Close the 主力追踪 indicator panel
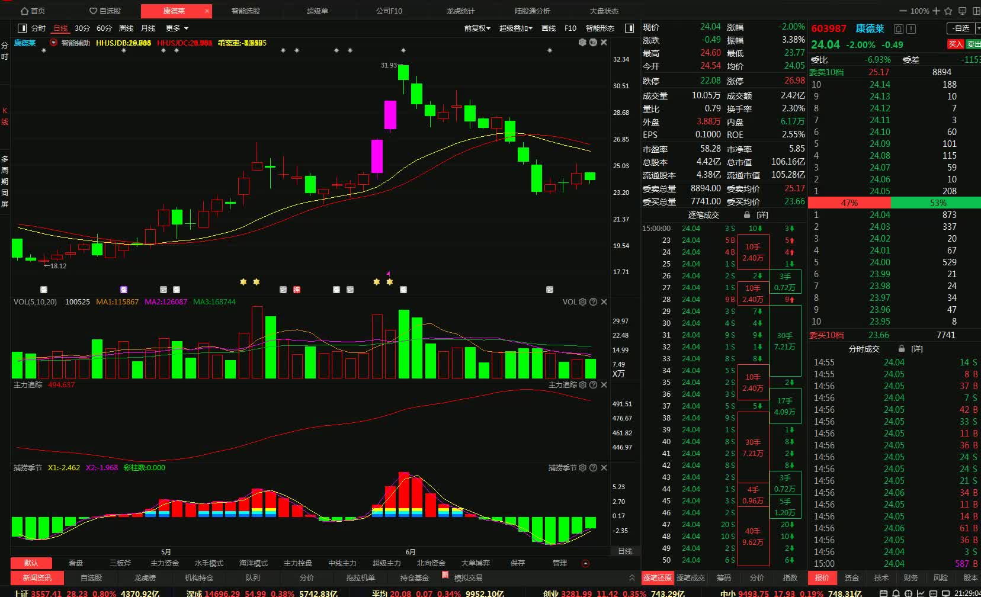The image size is (981, 597). coord(604,384)
